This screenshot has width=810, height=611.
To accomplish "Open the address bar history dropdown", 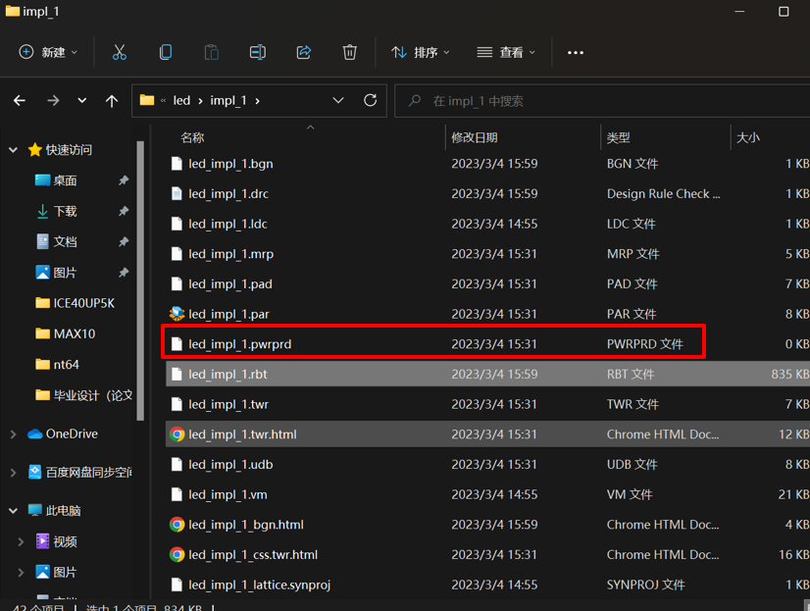I will [x=338, y=100].
